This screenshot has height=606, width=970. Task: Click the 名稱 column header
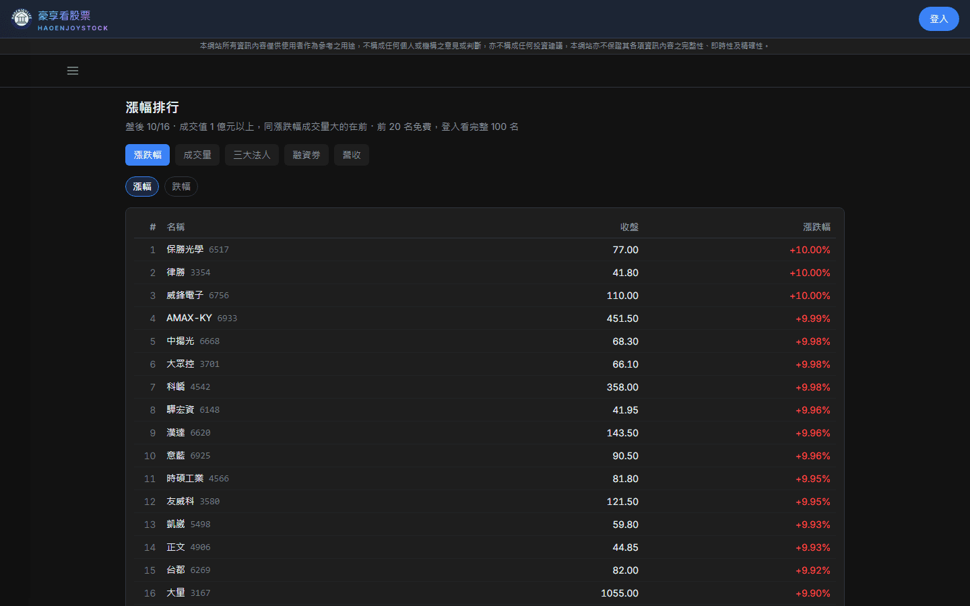(x=176, y=227)
